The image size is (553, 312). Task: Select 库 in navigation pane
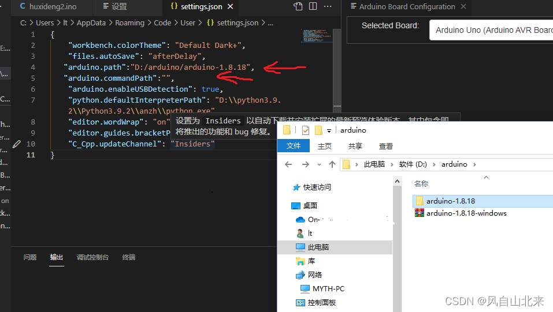click(x=306, y=261)
